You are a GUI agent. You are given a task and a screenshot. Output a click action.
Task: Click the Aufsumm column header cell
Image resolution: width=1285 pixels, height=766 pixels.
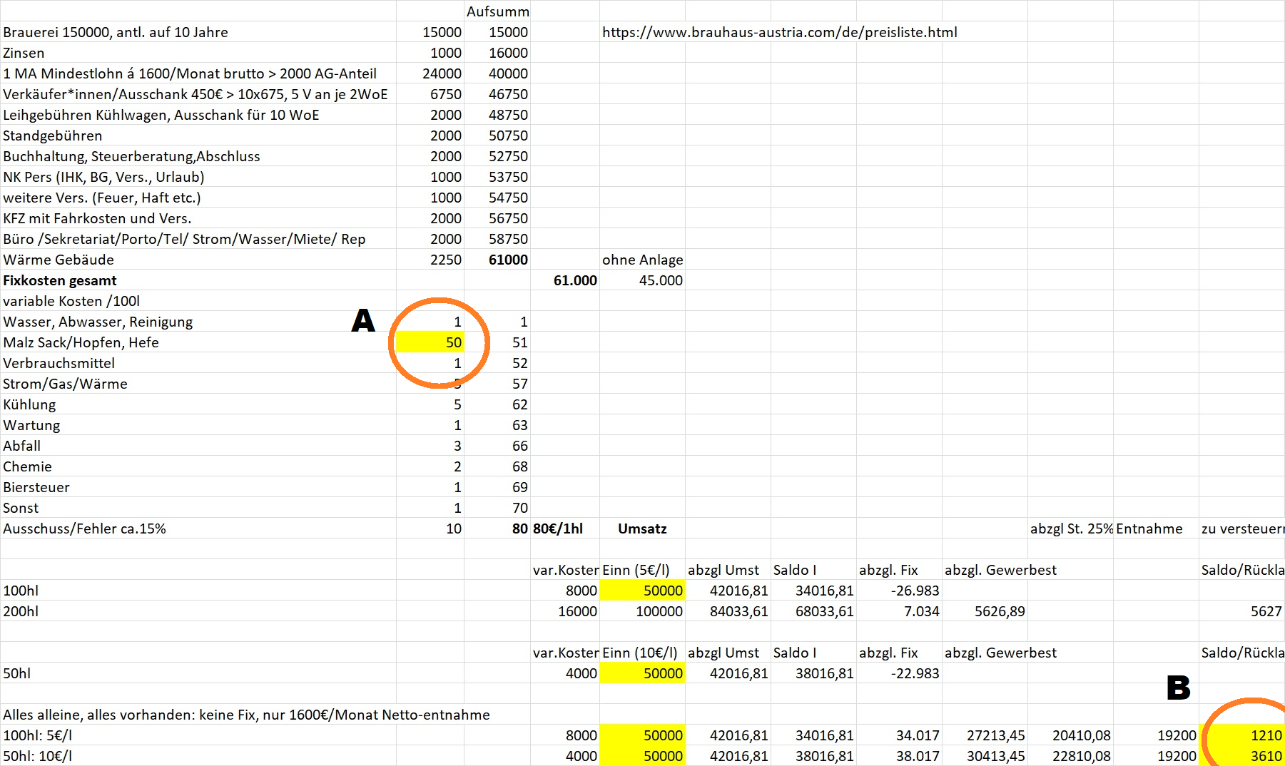pyautogui.click(x=497, y=11)
